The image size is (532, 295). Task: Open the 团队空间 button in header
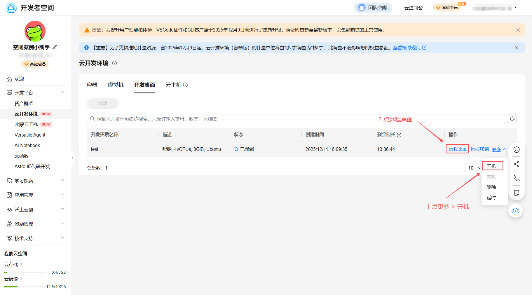click(373, 8)
